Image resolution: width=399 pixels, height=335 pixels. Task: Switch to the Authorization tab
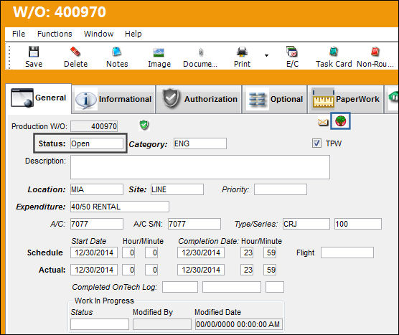click(x=199, y=99)
